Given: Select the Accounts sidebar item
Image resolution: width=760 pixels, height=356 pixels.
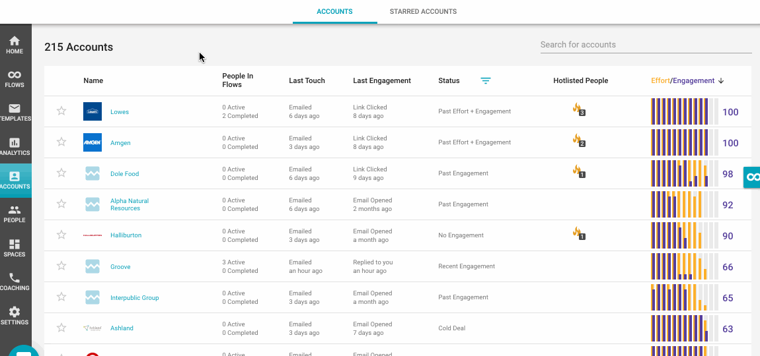Looking at the screenshot, I should (x=15, y=181).
